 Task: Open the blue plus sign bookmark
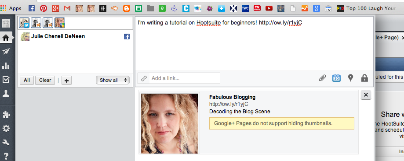[x=221, y=8]
